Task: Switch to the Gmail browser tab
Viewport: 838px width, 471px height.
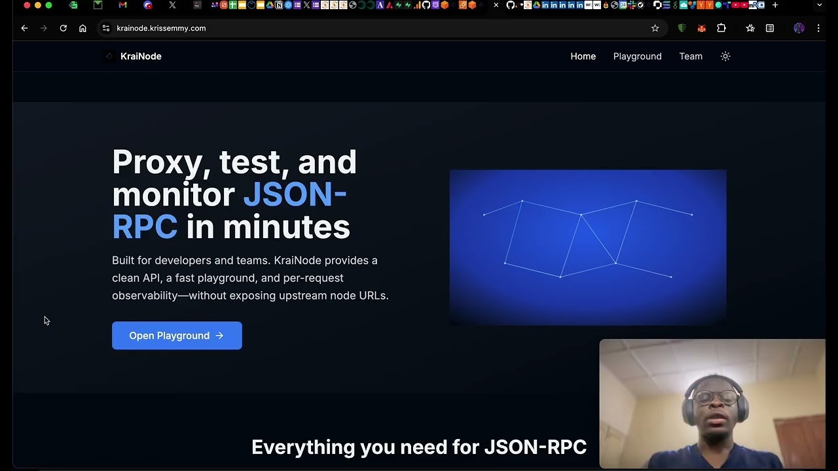Action: click(x=122, y=5)
